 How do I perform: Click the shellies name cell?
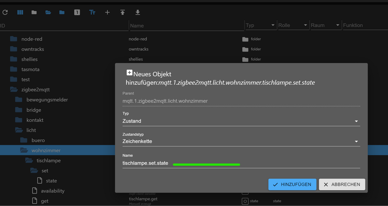(x=136, y=59)
